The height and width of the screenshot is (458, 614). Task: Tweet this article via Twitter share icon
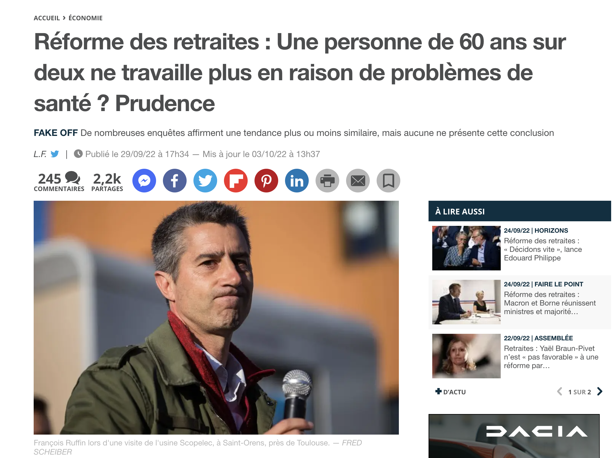pos(205,181)
